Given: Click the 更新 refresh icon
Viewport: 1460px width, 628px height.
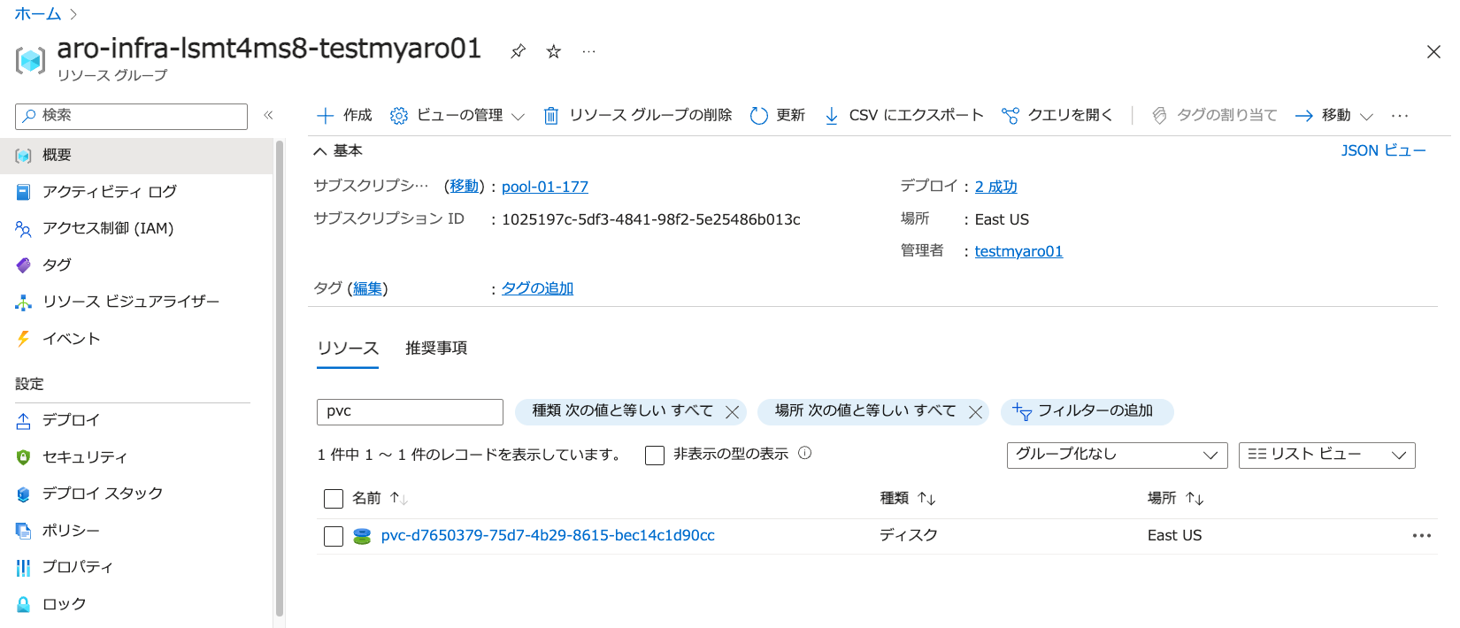Looking at the screenshot, I should click(758, 116).
